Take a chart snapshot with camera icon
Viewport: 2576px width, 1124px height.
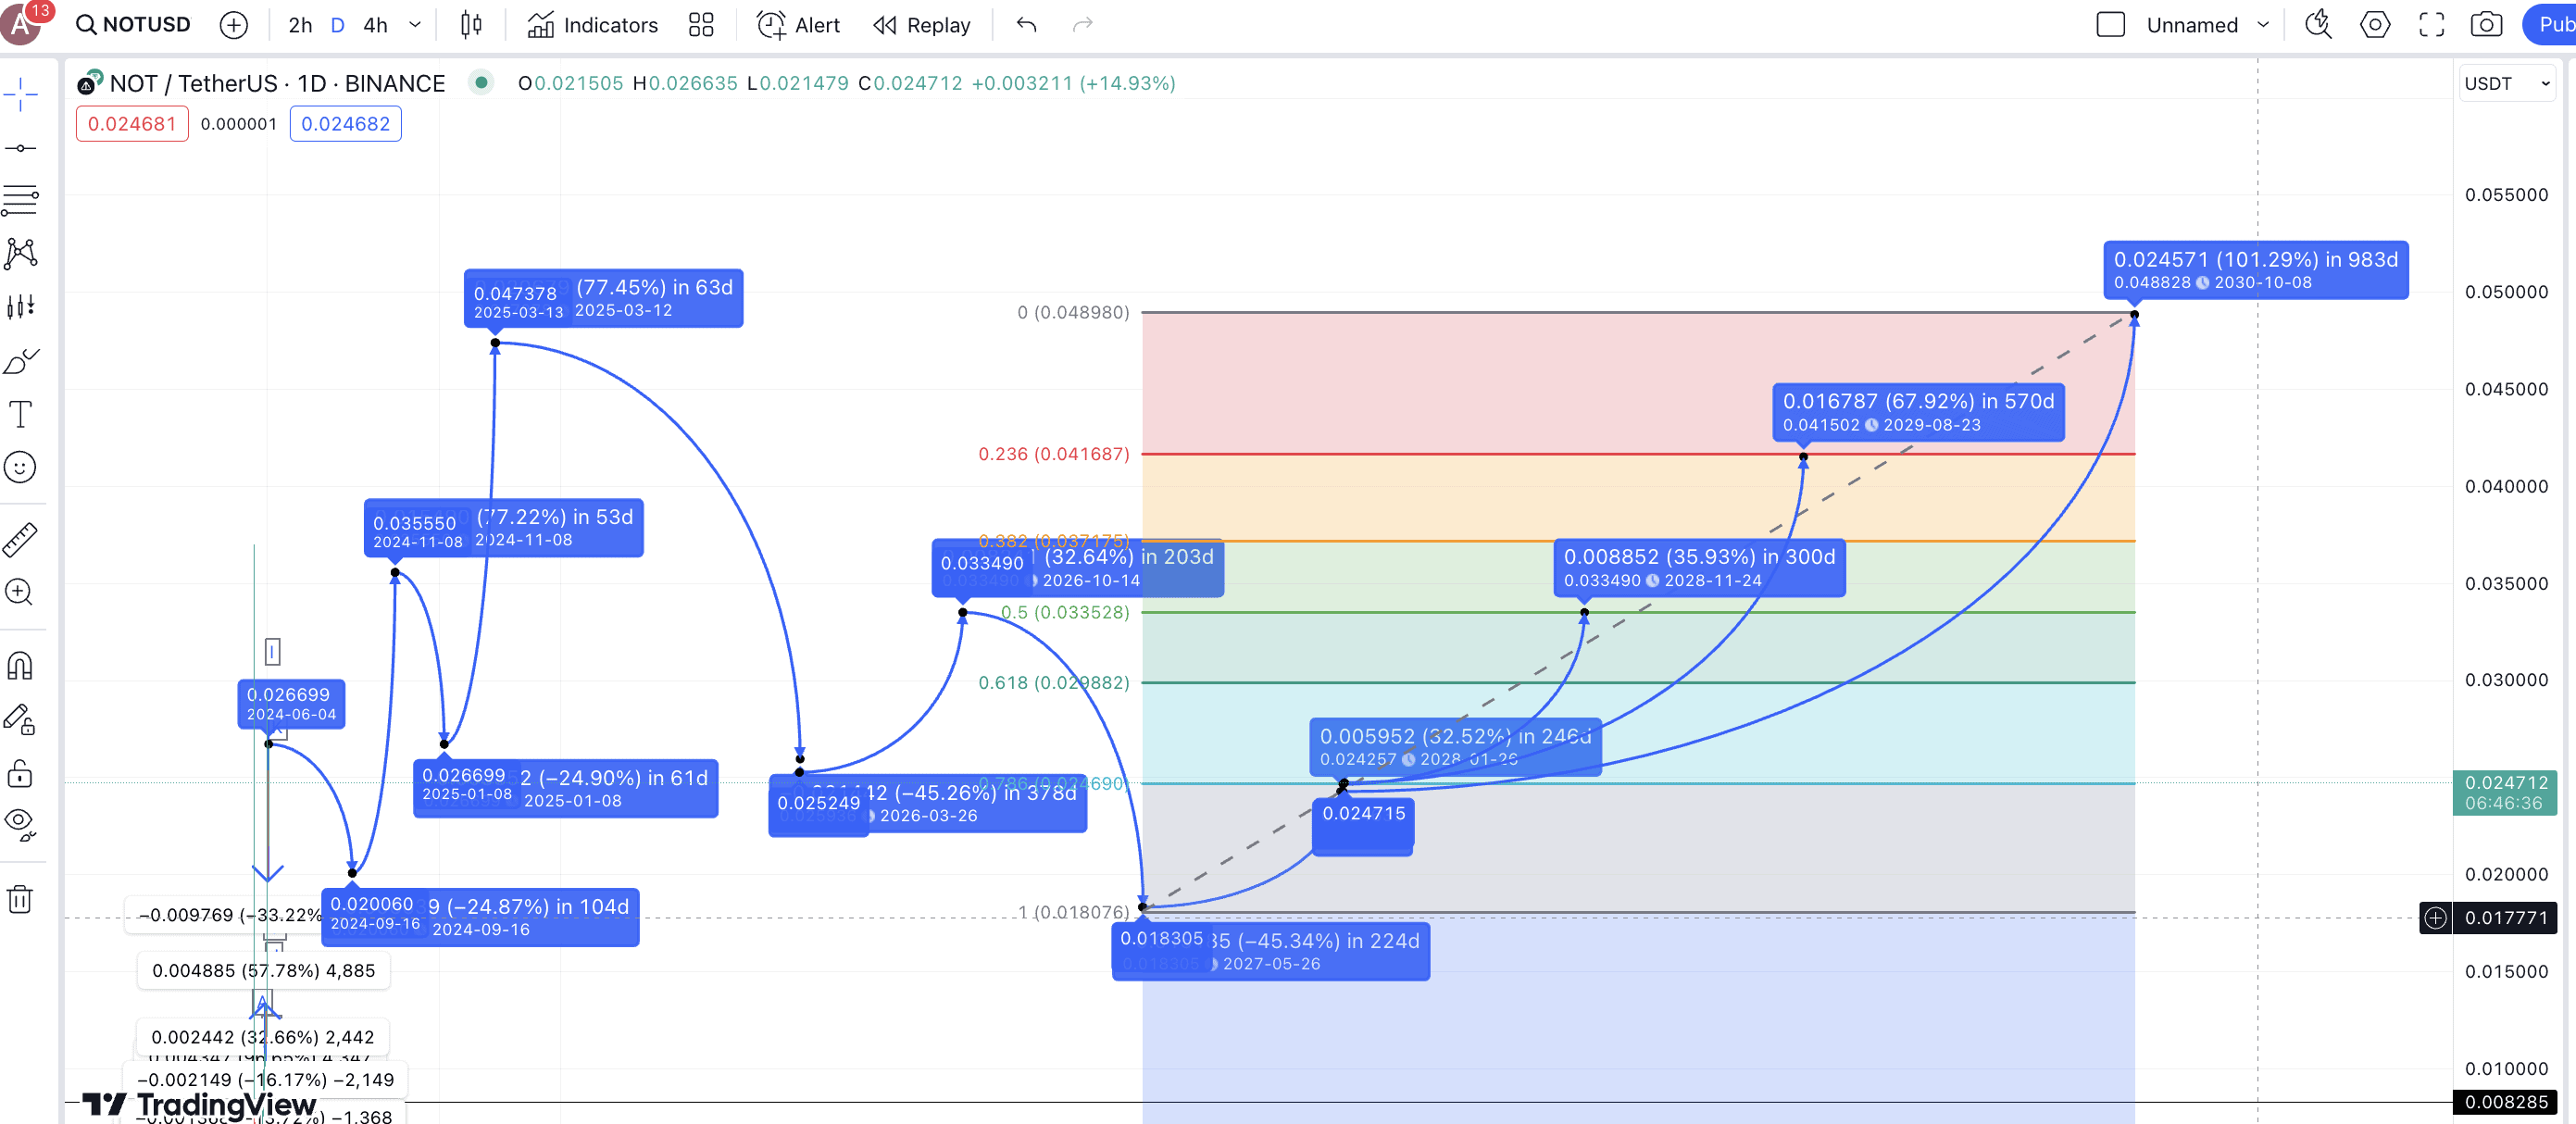pyautogui.click(x=2486, y=25)
